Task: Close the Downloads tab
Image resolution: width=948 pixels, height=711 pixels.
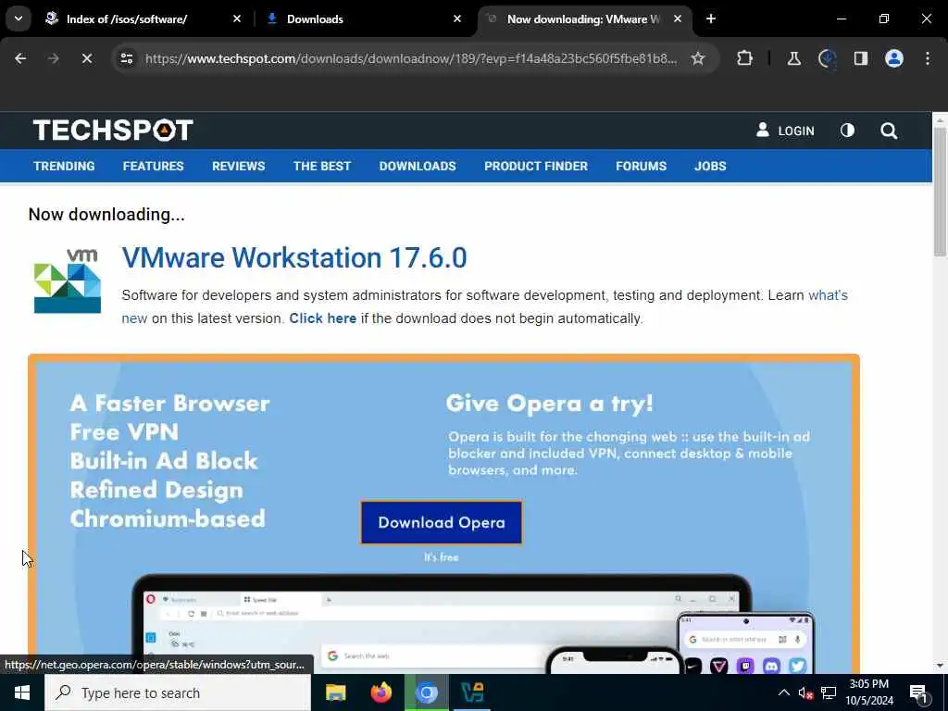Action: [x=457, y=19]
